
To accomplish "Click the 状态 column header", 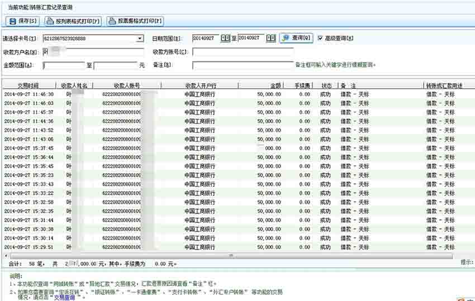I will click(325, 86).
